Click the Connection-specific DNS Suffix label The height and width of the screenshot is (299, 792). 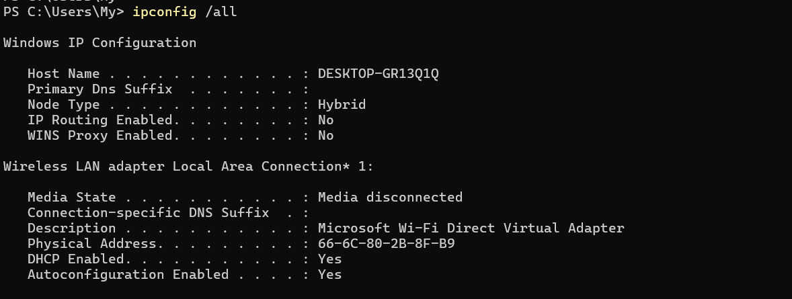[148, 212]
